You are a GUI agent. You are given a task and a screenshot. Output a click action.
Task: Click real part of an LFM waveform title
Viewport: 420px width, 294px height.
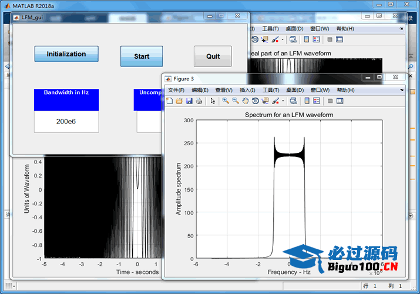point(291,54)
